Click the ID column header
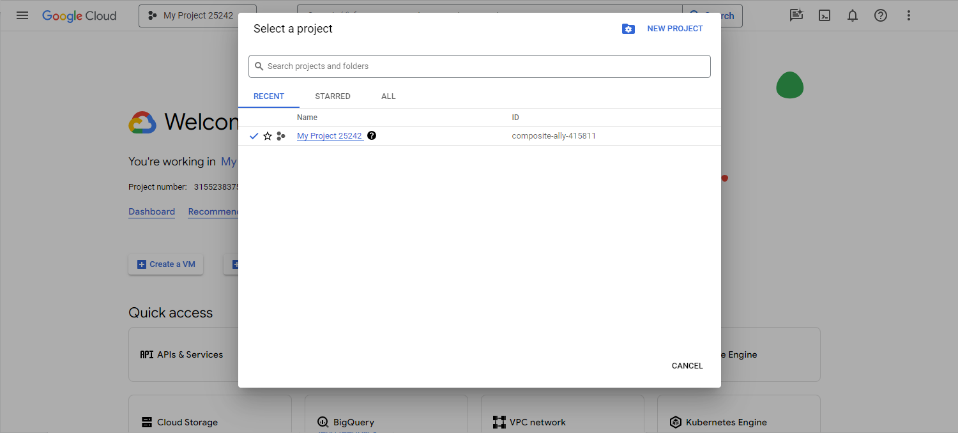 pyautogui.click(x=515, y=118)
